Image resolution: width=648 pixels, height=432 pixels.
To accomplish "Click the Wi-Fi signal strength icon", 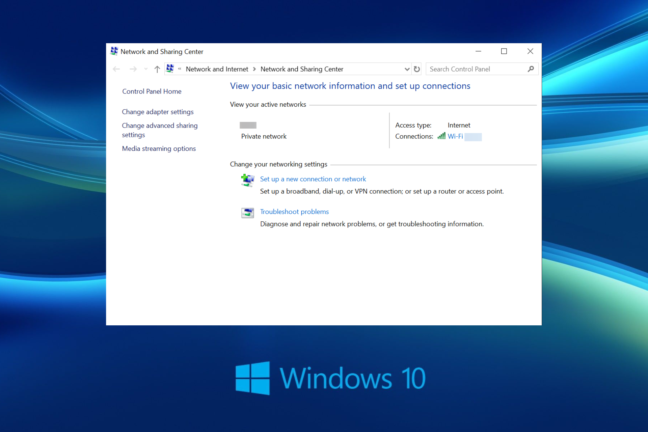I will 441,136.
